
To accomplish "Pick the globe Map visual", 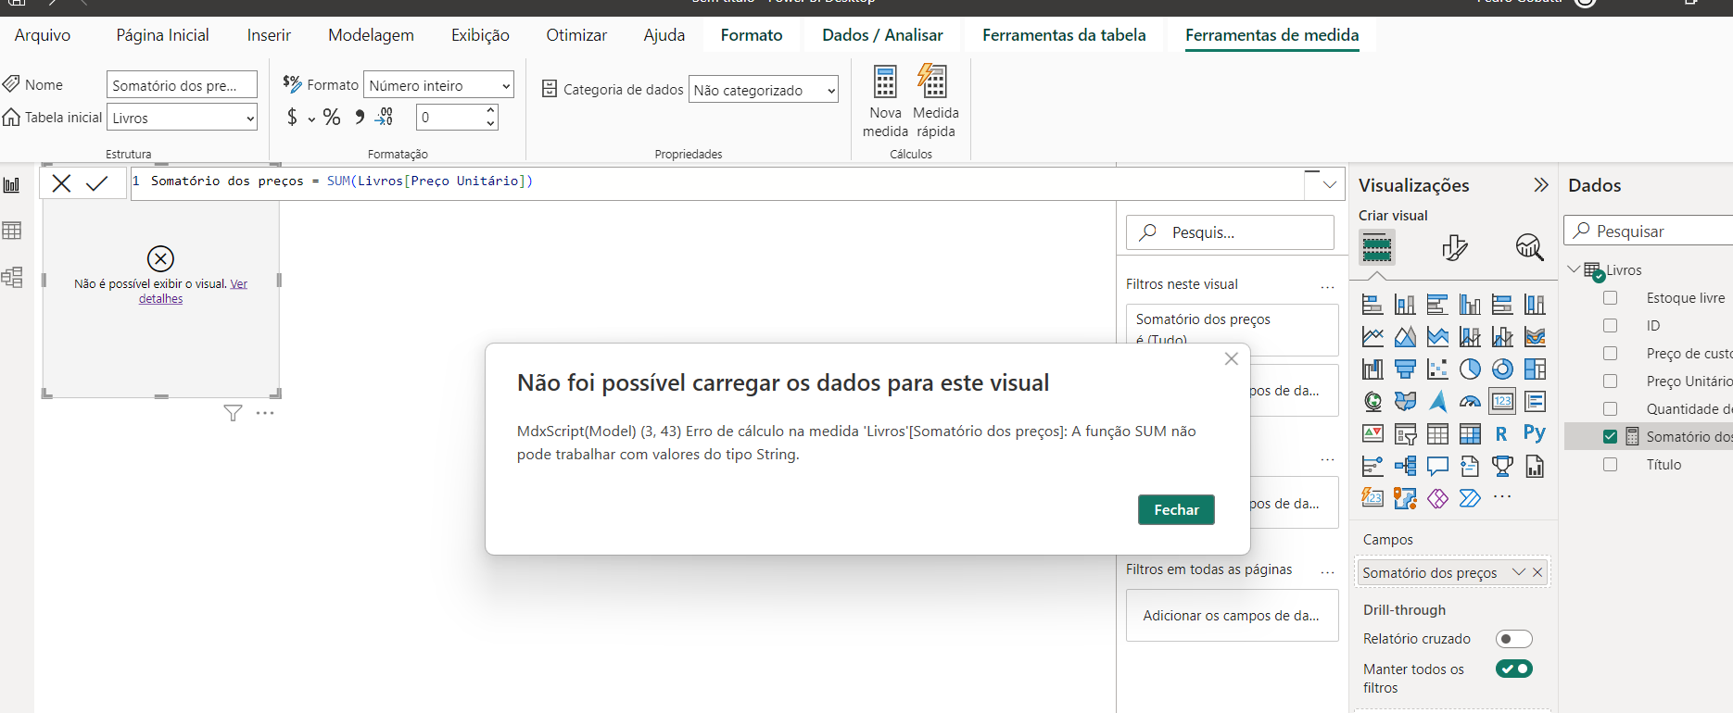I will (x=1372, y=402).
